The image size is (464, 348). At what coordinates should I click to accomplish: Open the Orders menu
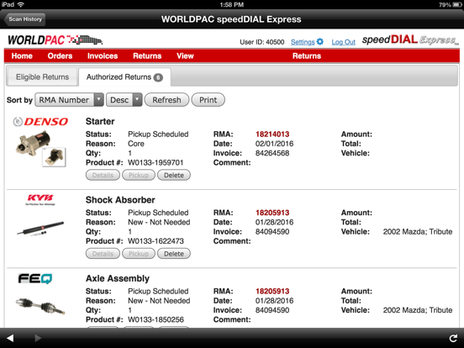pyautogui.click(x=60, y=56)
